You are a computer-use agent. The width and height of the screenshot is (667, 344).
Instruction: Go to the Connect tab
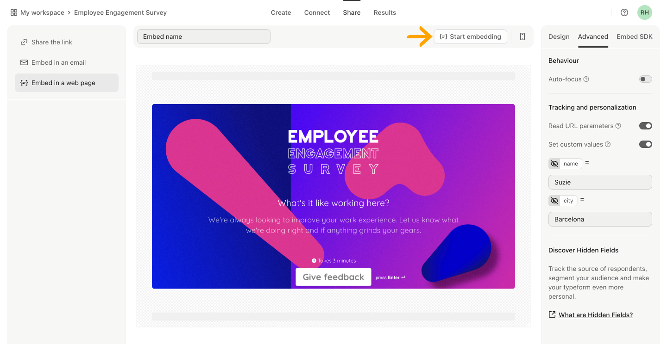click(317, 12)
